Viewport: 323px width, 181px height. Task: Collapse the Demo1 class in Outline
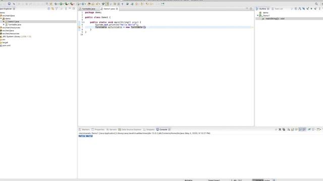click(257, 16)
